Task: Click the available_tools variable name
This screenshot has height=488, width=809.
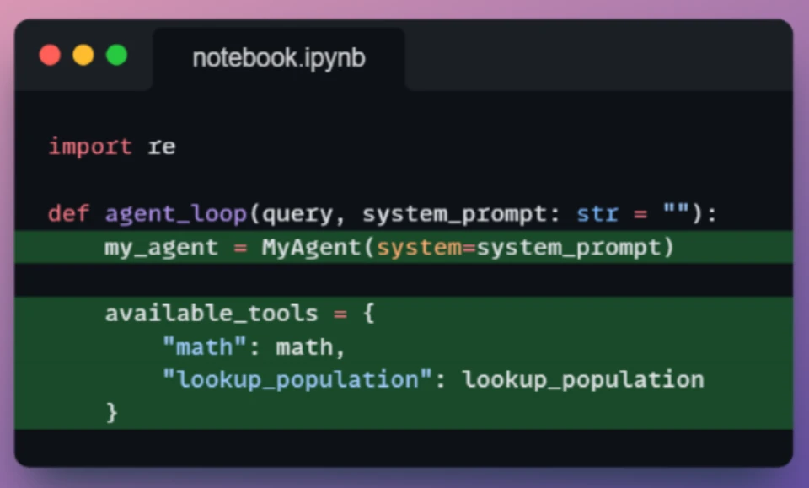Action: point(212,314)
